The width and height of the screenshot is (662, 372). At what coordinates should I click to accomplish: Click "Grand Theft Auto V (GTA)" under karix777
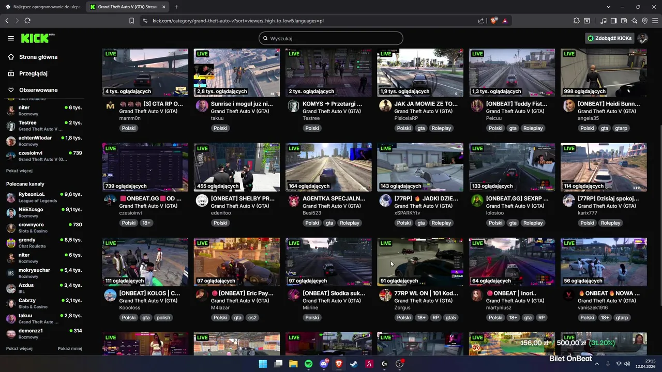607,206
